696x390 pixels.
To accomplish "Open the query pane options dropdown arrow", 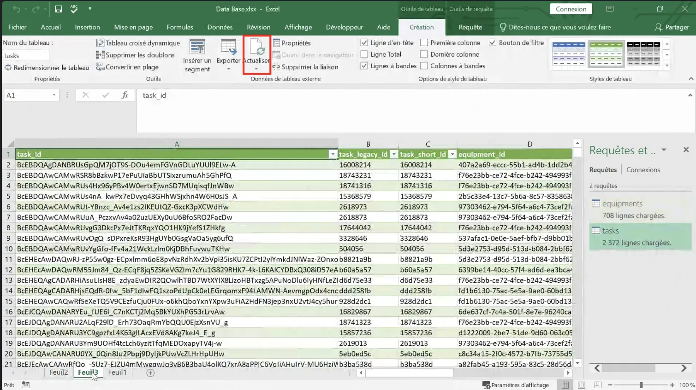I will pos(664,150).
